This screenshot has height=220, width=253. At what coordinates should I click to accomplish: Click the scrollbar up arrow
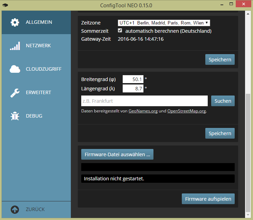coord(248,14)
